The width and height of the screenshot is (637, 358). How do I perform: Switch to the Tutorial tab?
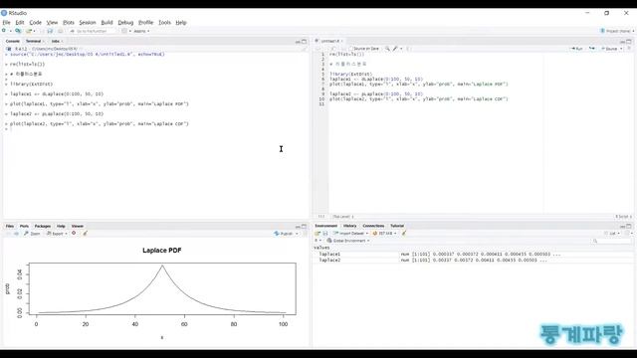coord(397,226)
